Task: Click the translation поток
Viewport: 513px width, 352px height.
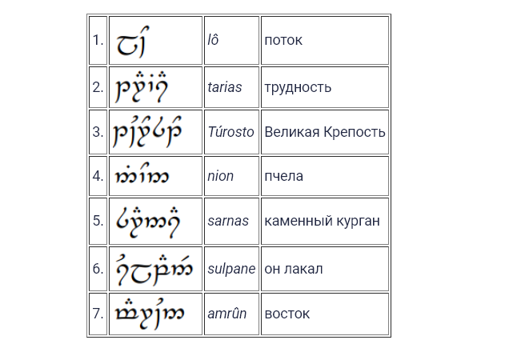Action: point(283,40)
